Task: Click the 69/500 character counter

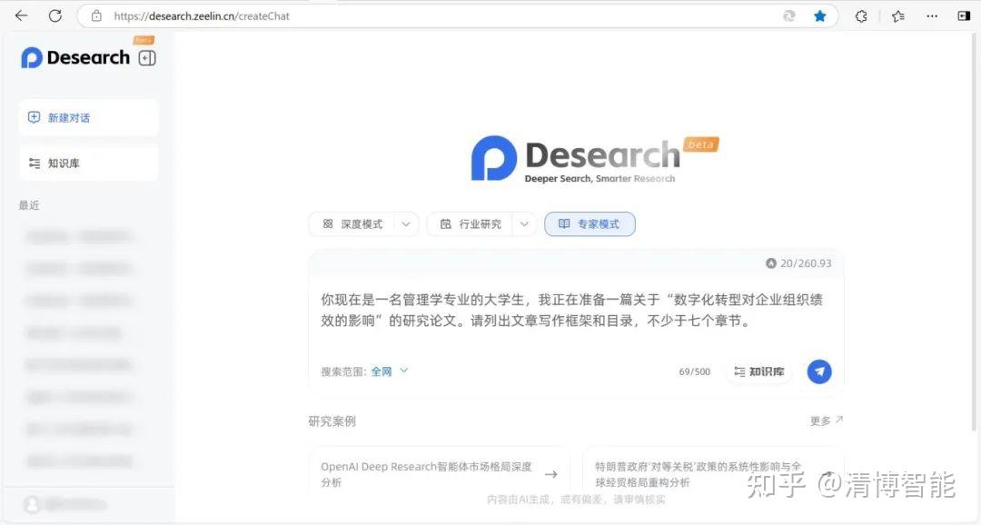Action: [694, 371]
